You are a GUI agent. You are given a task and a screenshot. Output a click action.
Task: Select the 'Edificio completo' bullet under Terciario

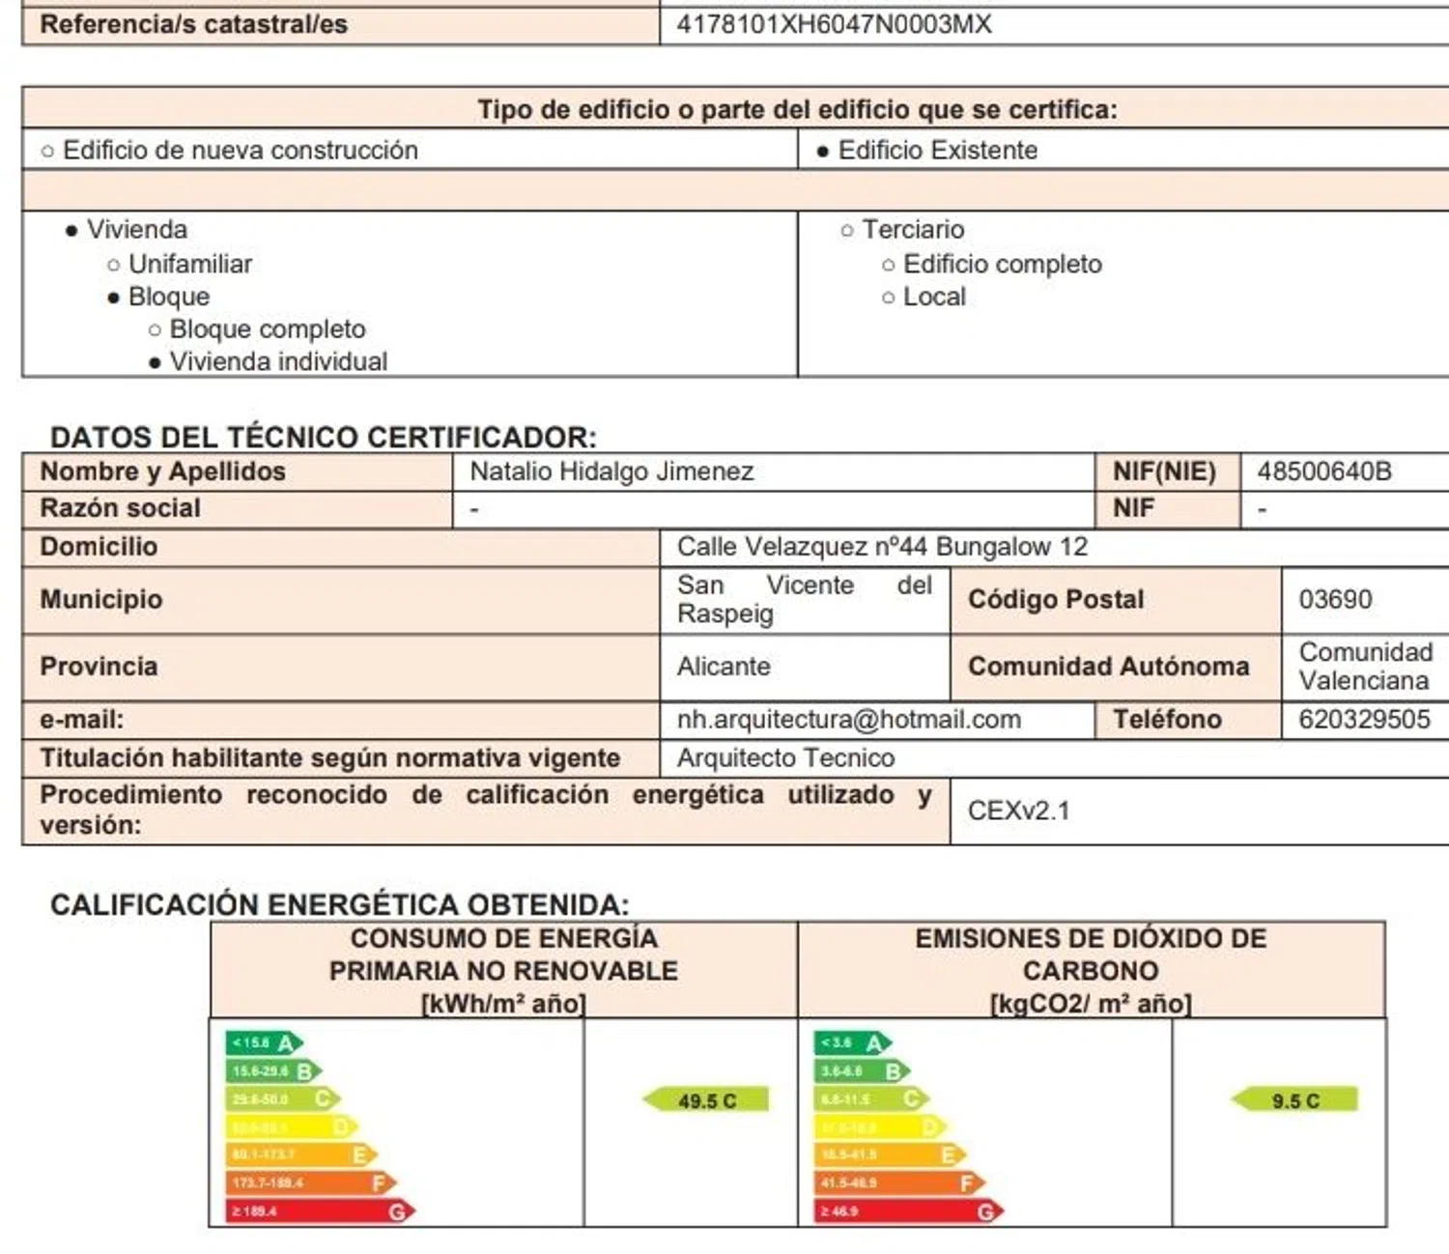point(889,265)
